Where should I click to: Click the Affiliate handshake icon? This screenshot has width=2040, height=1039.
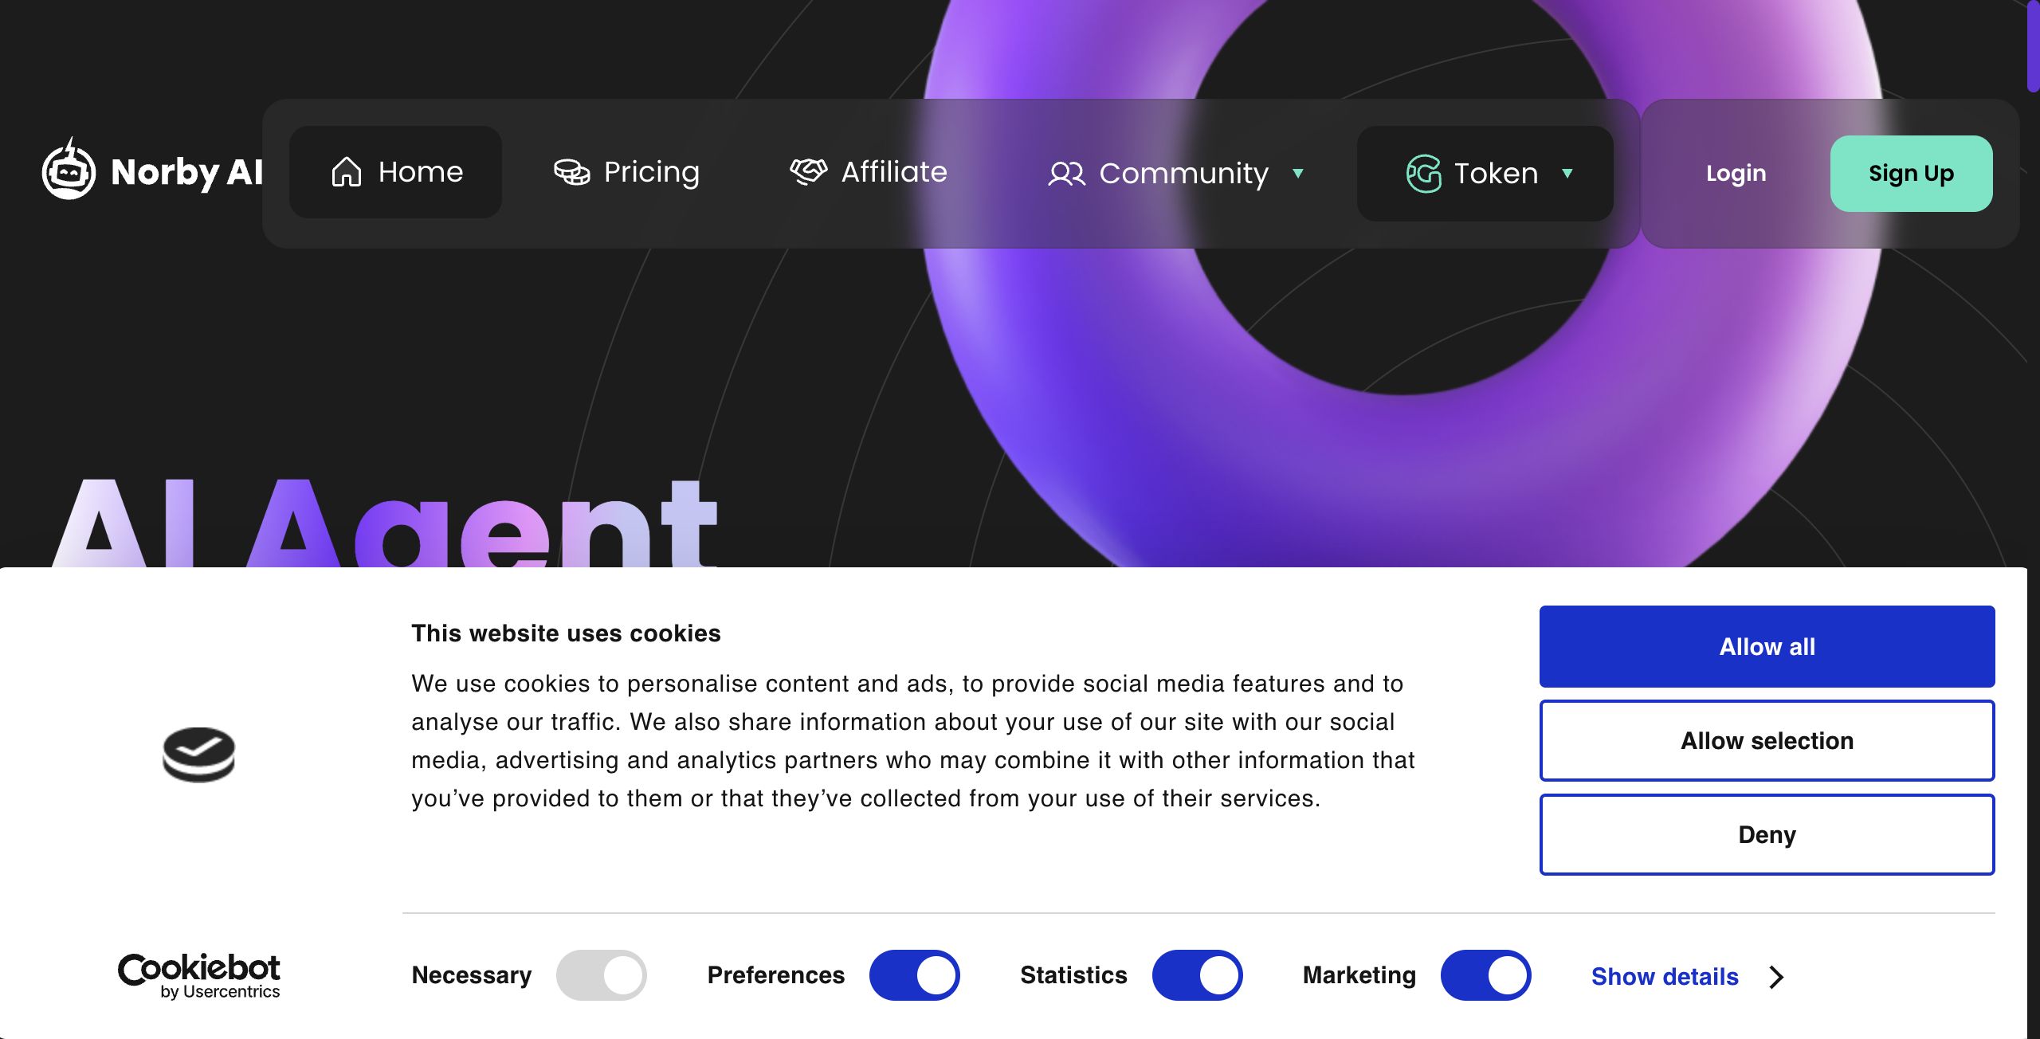(808, 171)
